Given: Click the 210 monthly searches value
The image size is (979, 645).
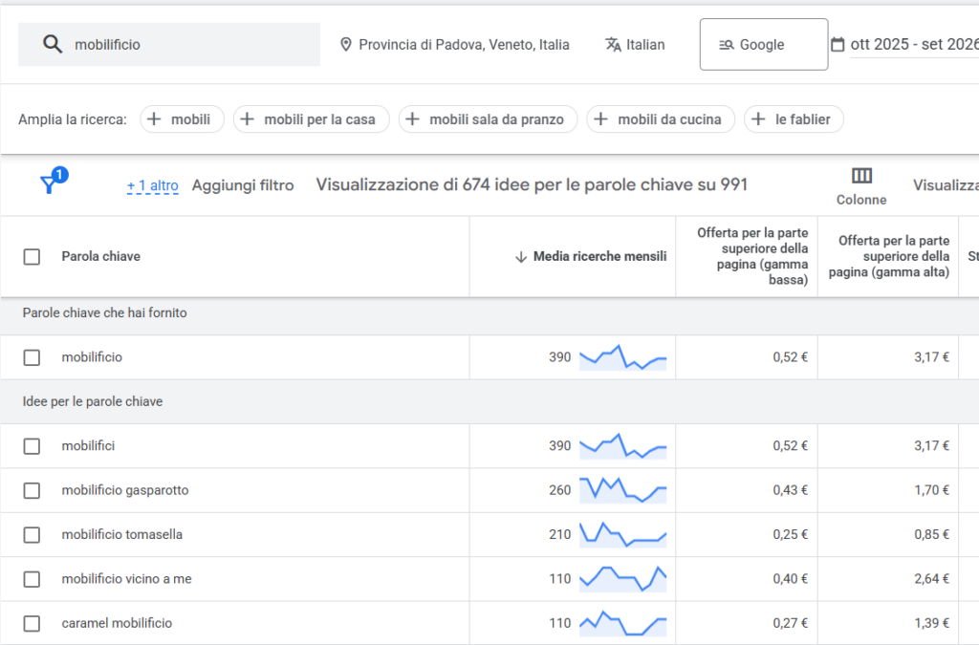Looking at the screenshot, I should [x=560, y=534].
